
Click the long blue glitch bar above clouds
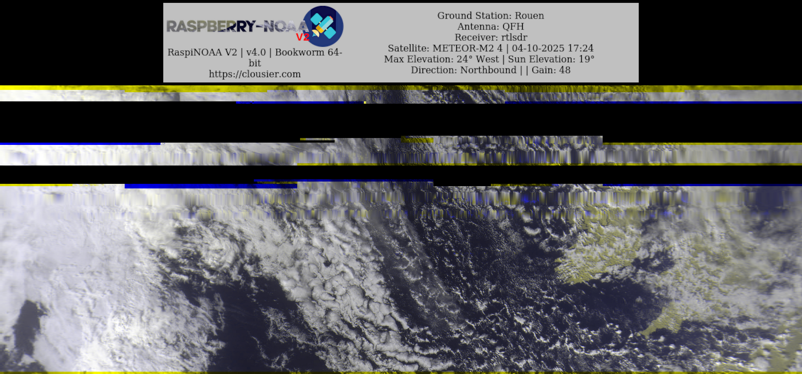coord(211,186)
